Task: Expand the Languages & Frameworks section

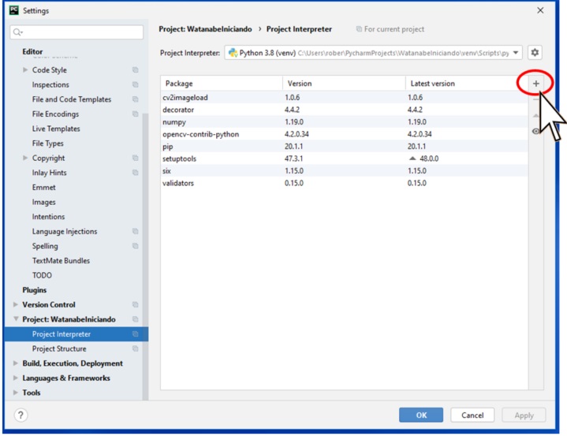Action: coord(17,378)
